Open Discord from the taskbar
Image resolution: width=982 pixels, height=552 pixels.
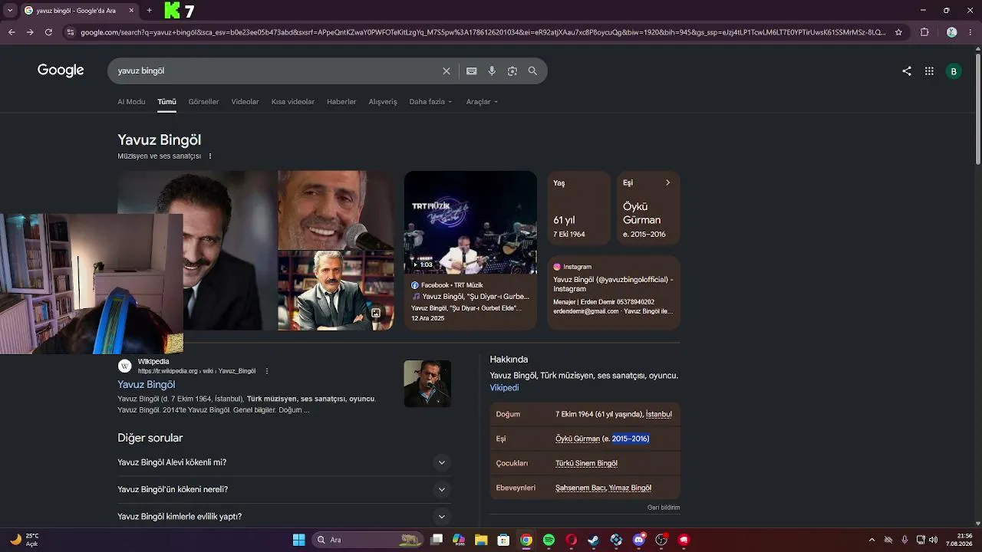pyautogui.click(x=639, y=540)
